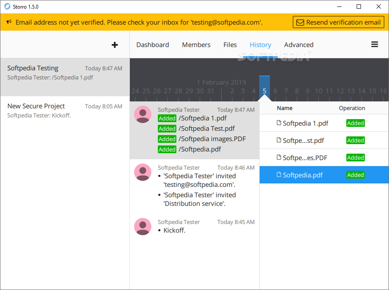Click the avatar on the 8:46 AM entry
Image resolution: width=389 pixels, height=290 pixels.
[x=143, y=172]
